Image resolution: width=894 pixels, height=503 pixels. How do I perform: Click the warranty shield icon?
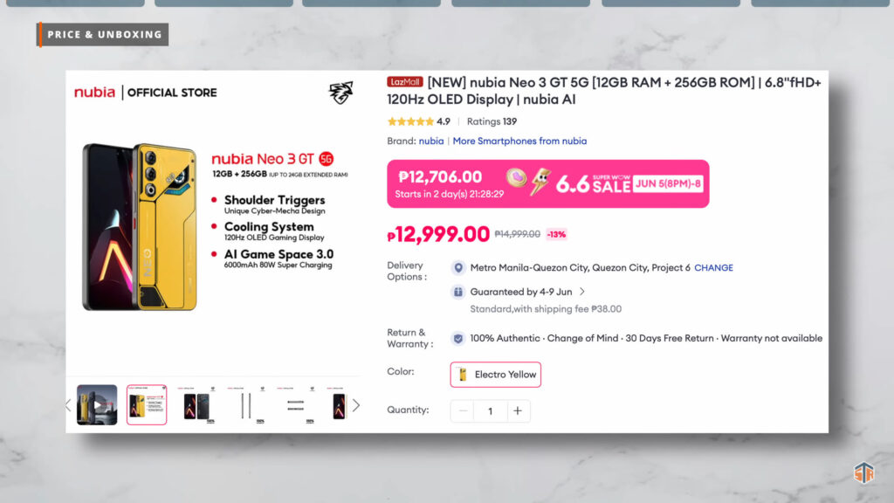[x=458, y=338]
